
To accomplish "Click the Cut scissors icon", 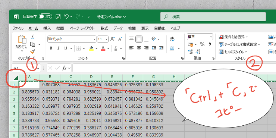I will (x=32, y=37).
